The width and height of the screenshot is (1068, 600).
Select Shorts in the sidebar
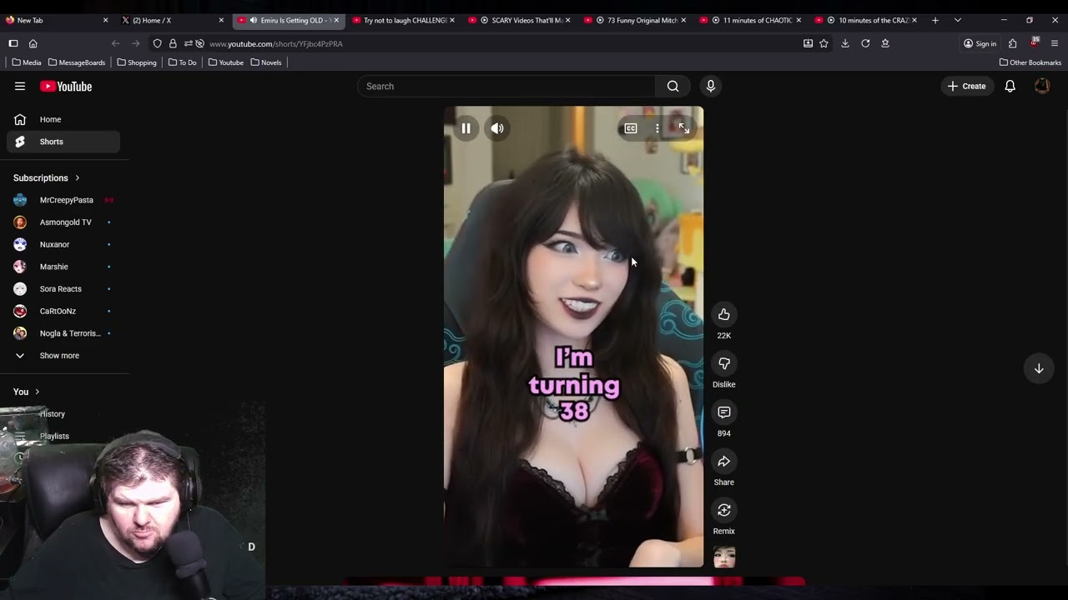63,142
